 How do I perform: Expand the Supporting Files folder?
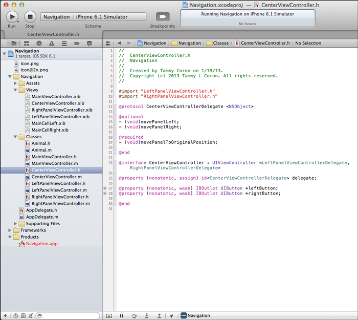click(15, 224)
